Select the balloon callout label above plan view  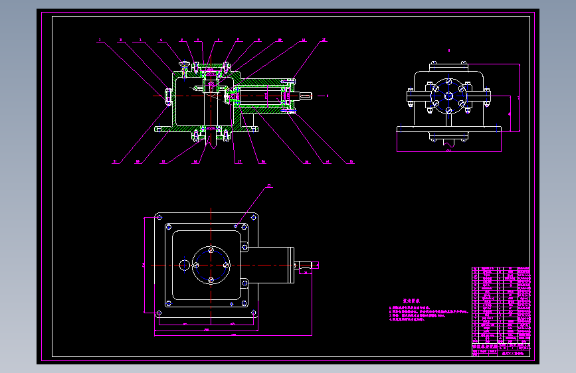(x=269, y=186)
